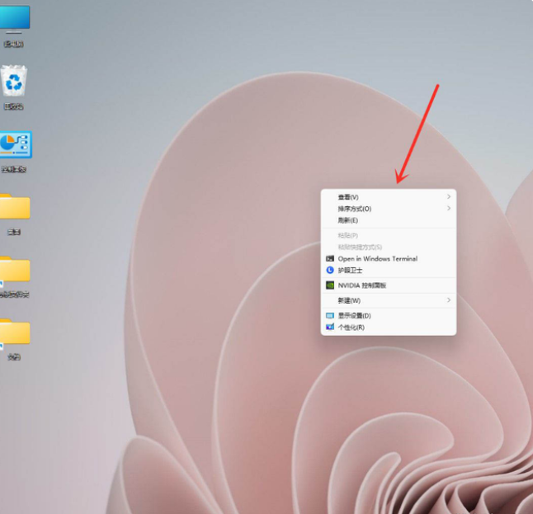Screen dimensions: 533x514
Task: Expand the 查看(V) submenu arrow
Action: tap(449, 197)
